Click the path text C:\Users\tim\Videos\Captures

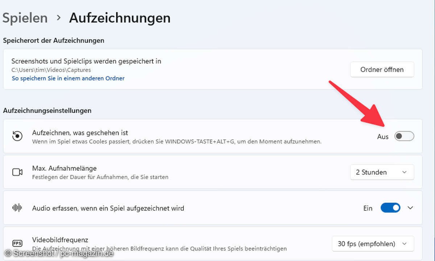51,70
